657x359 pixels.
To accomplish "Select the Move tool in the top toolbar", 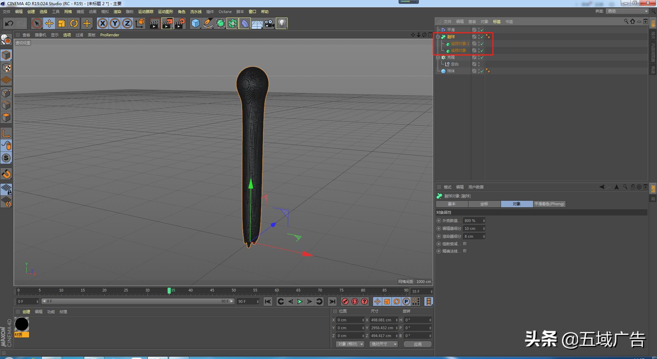I will (x=49, y=23).
